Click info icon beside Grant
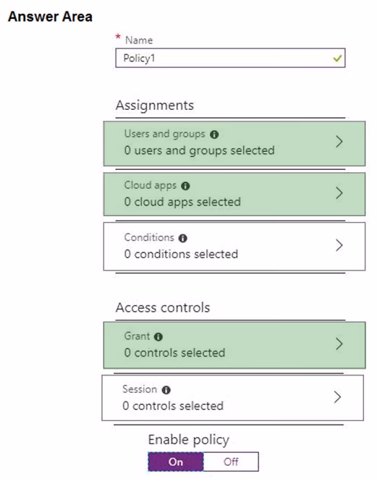The height and width of the screenshot is (481, 377). 158,337
